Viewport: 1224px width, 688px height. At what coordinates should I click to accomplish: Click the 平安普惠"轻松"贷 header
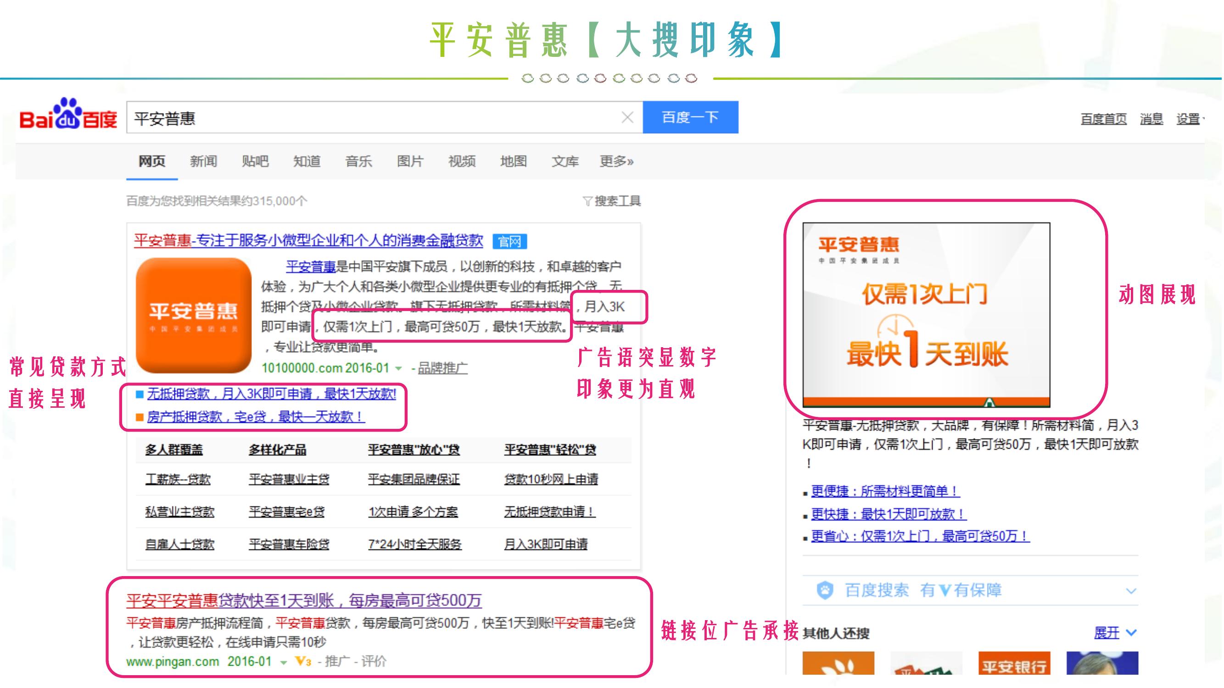click(x=550, y=449)
